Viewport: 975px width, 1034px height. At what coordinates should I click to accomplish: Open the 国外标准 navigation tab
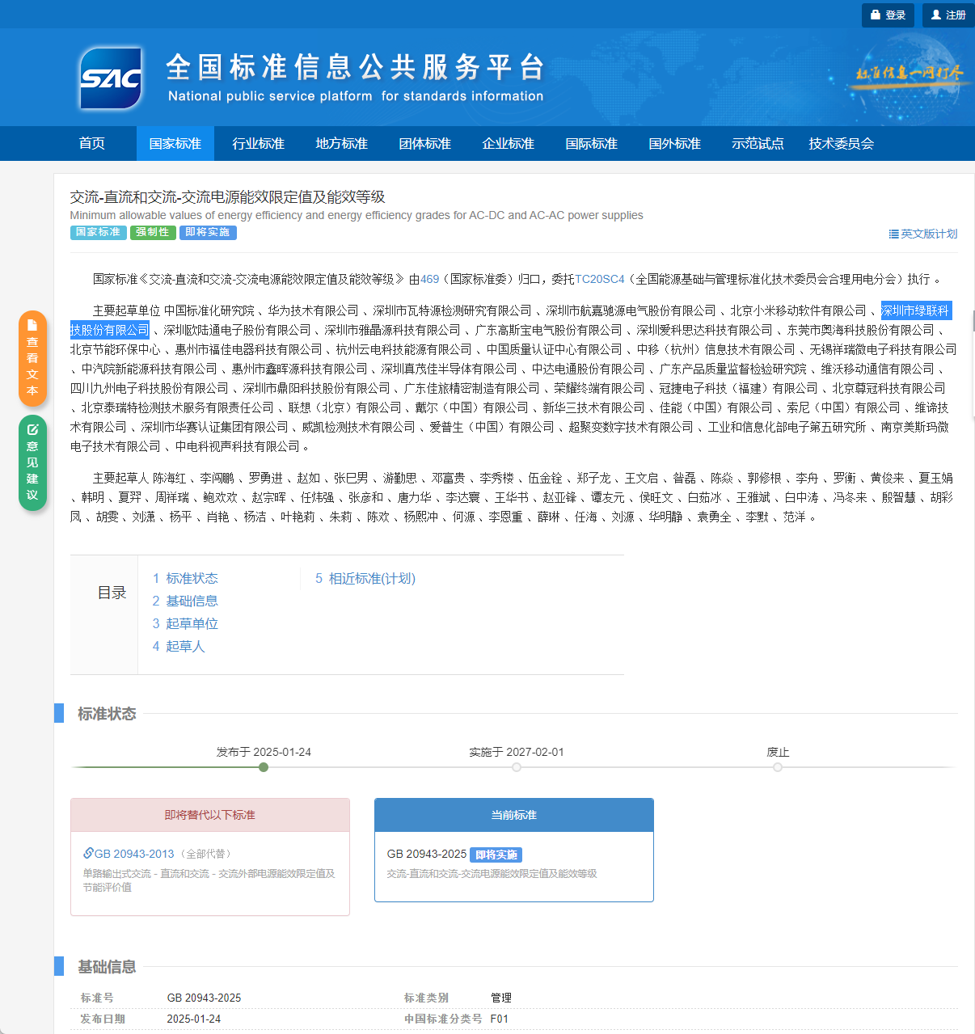point(674,143)
